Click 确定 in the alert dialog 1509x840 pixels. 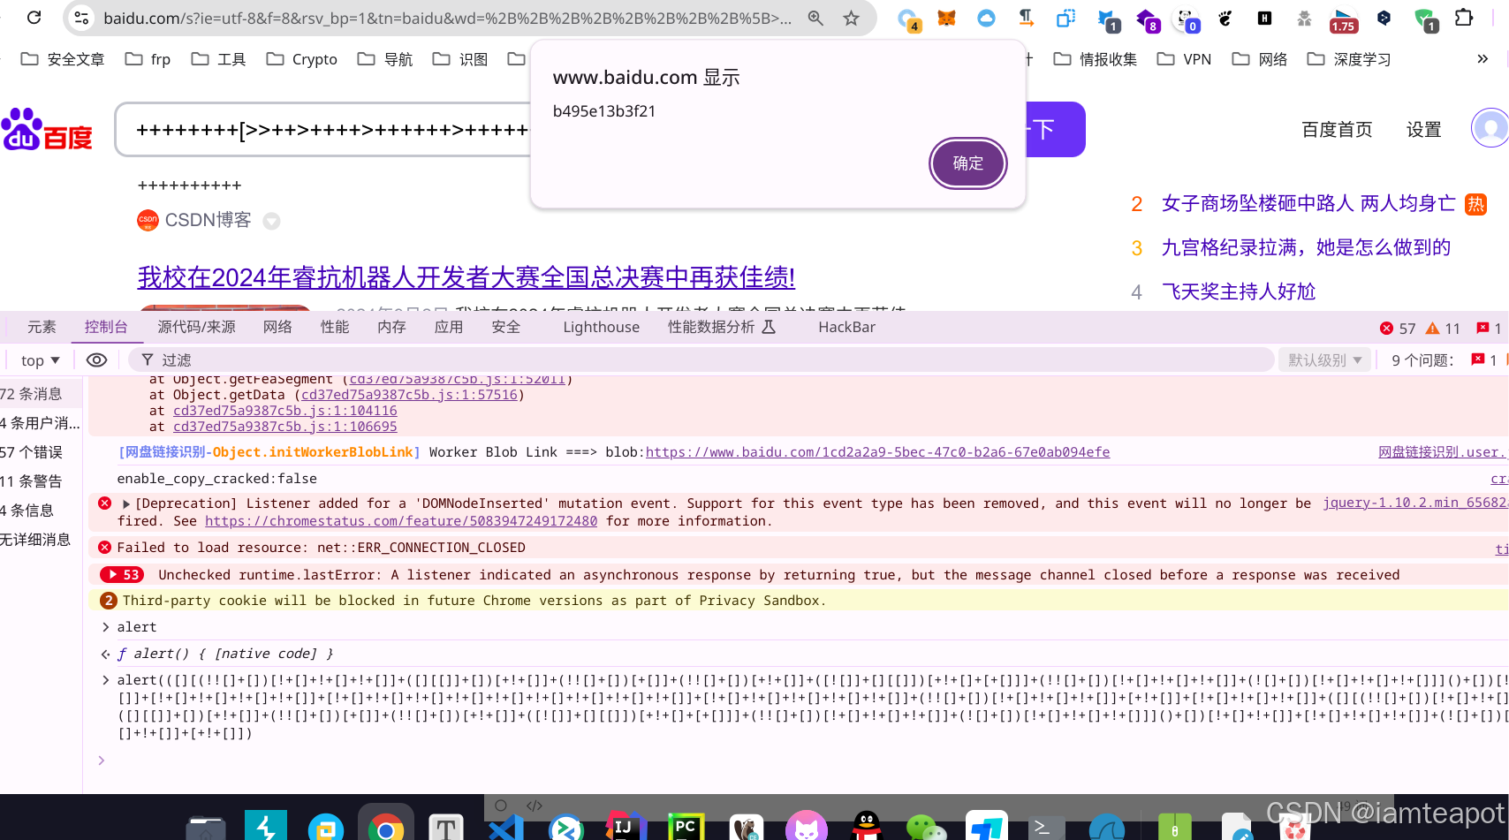[968, 163]
